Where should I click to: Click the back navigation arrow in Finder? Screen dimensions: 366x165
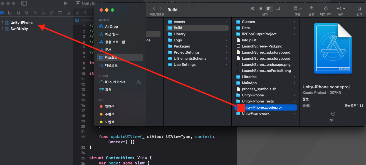tap(153, 8)
